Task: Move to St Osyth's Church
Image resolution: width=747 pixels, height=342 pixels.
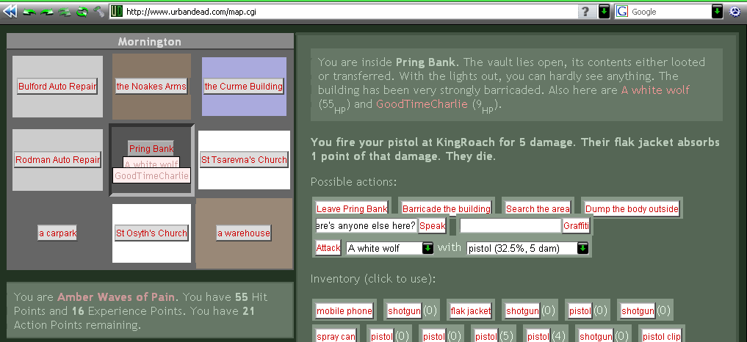Action: [x=151, y=233]
